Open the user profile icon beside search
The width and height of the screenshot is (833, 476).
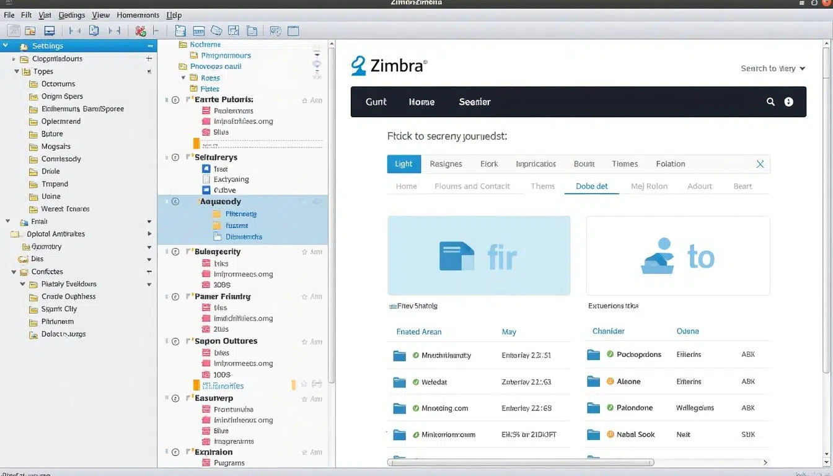[x=788, y=101]
